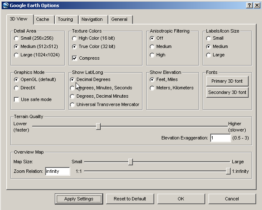
Task: Select Large labels/icon size
Action: [x=215, y=55]
